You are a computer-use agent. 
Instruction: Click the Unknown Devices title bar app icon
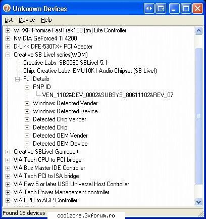(x=7, y=8)
